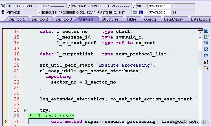Image resolution: width=211 pixels, height=126 pixels.
Task: Open the Structures tab
Action: pos(110,19)
